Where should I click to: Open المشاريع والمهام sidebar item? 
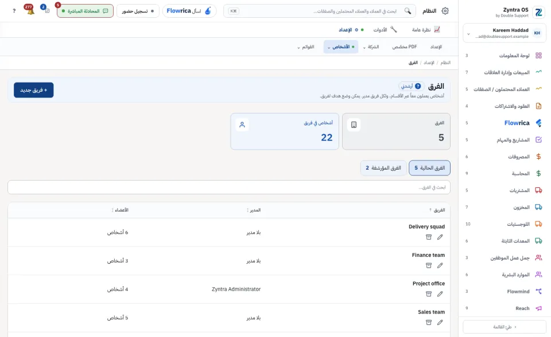point(503,140)
